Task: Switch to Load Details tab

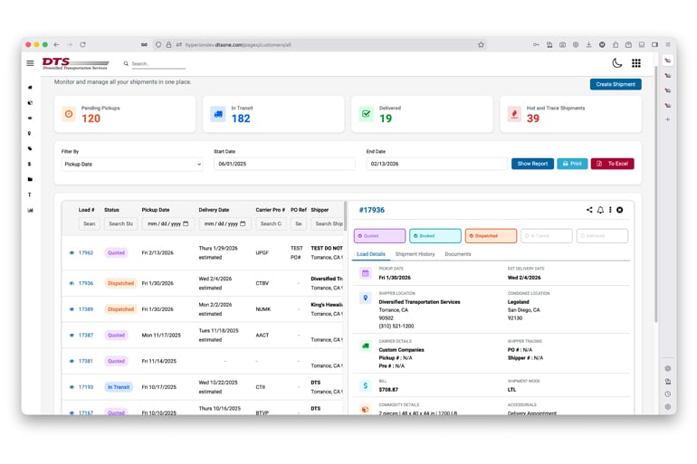Action: 371,254
